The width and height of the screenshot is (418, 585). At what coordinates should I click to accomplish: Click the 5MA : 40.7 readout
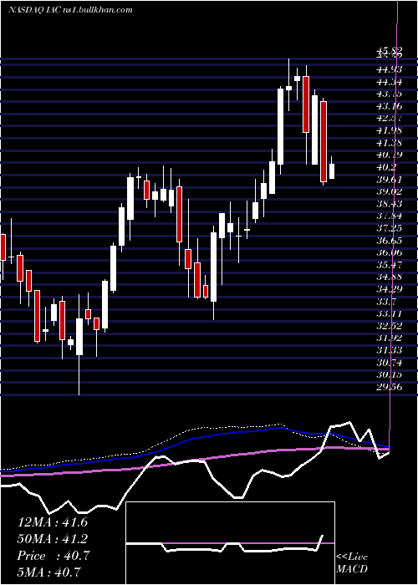tap(49, 572)
